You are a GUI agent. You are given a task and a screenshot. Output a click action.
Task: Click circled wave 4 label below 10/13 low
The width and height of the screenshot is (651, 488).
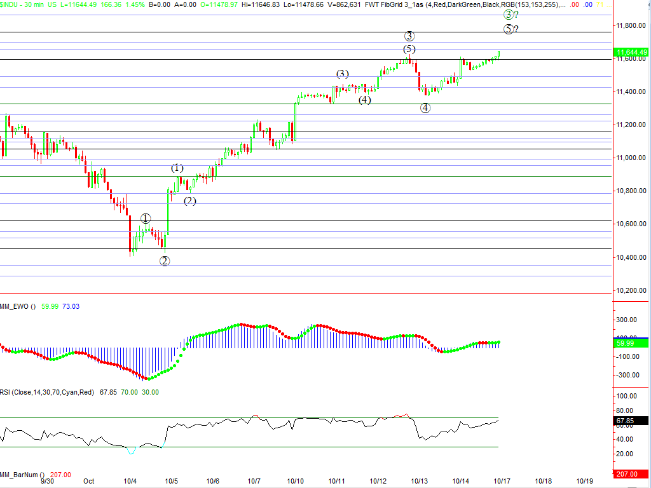pos(425,108)
